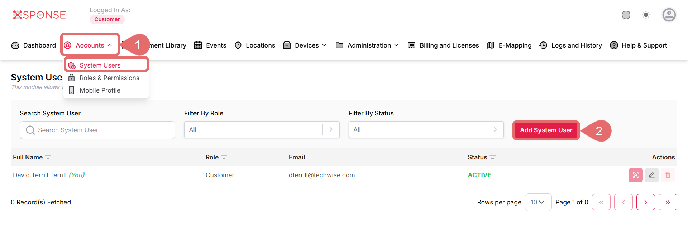The height and width of the screenshot is (238, 688).
Task: Choose Mobile Profile in the dropdown menu
Action: (100, 90)
